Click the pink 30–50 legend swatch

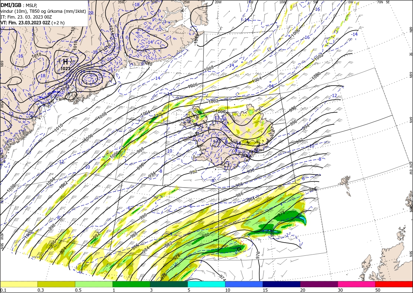click(x=357, y=284)
